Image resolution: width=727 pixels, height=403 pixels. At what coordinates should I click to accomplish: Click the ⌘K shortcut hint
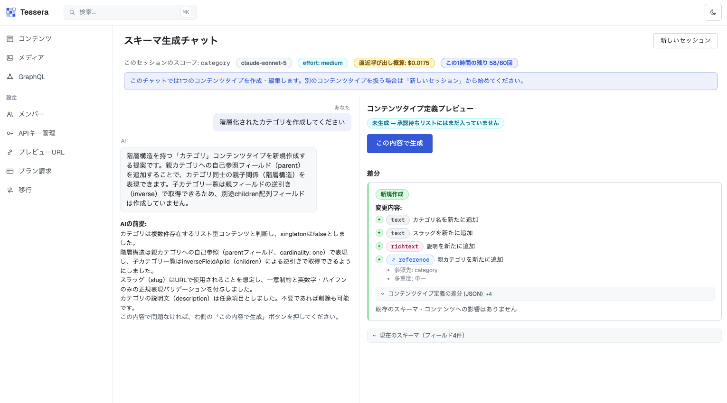pos(186,12)
